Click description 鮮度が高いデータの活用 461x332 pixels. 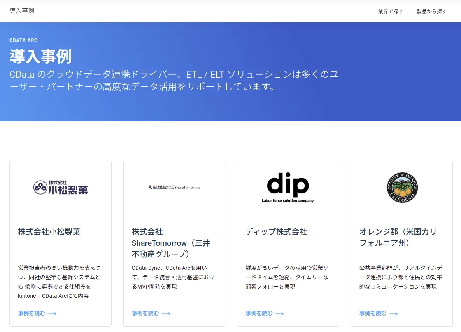pos(287,277)
